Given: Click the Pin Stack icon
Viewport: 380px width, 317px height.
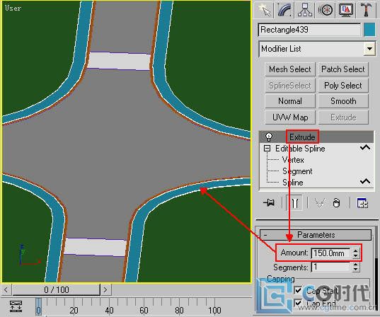Looking at the screenshot, I should click(x=269, y=202).
